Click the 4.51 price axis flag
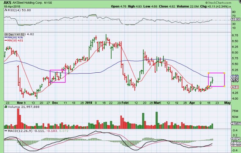Screen dimensions: 241x153 [x=235, y=87]
